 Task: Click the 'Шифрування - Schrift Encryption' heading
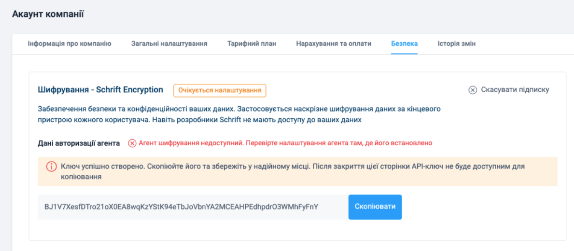101,89
